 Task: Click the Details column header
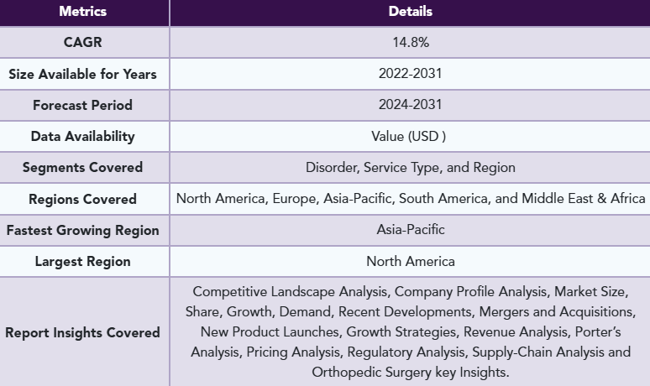click(x=410, y=12)
